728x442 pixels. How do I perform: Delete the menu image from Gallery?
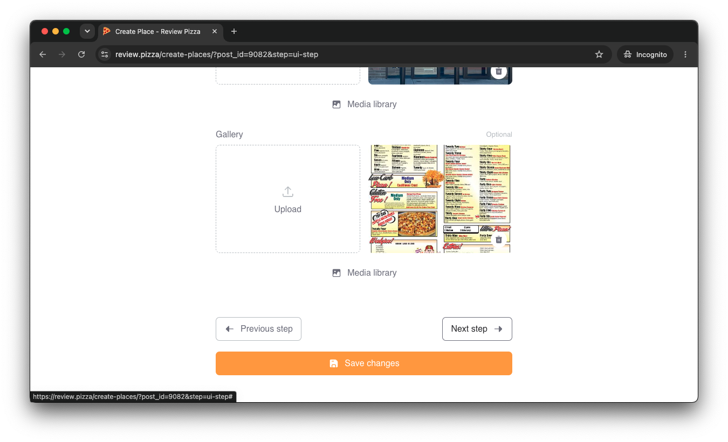(499, 240)
